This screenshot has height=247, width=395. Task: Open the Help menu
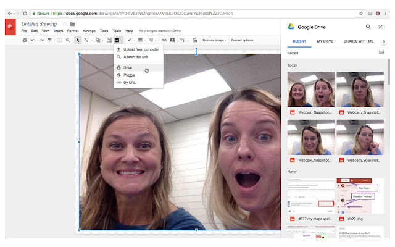(x=129, y=31)
